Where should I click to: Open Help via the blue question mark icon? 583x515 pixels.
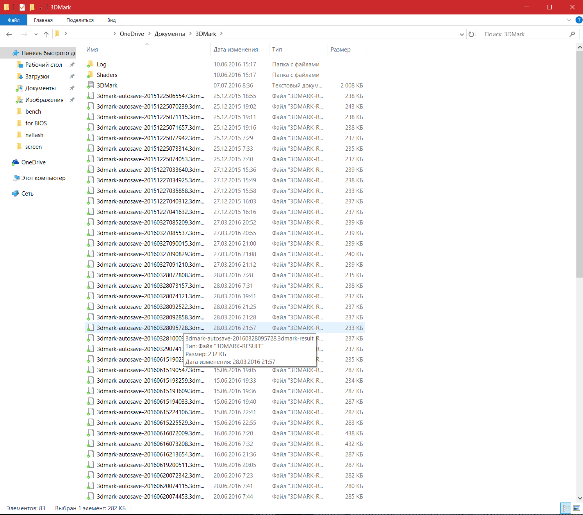[x=579, y=20]
